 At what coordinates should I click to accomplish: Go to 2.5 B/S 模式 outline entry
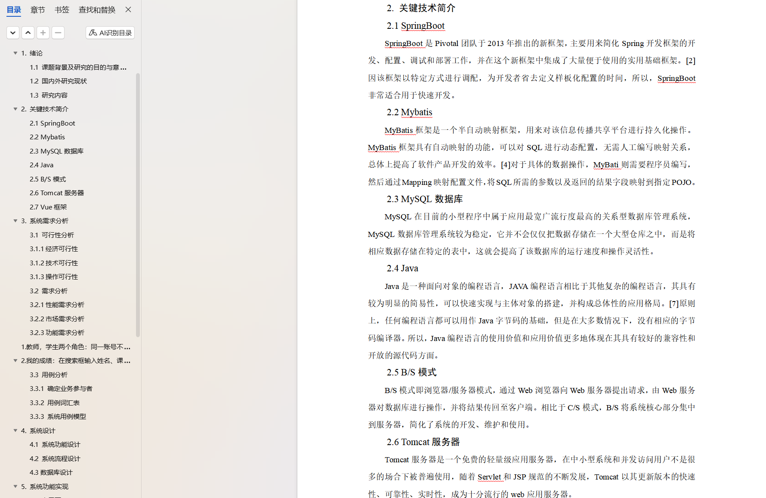pyautogui.click(x=48, y=179)
